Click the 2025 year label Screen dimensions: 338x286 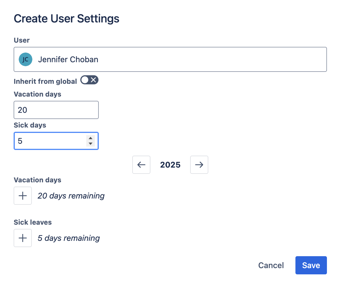click(170, 165)
